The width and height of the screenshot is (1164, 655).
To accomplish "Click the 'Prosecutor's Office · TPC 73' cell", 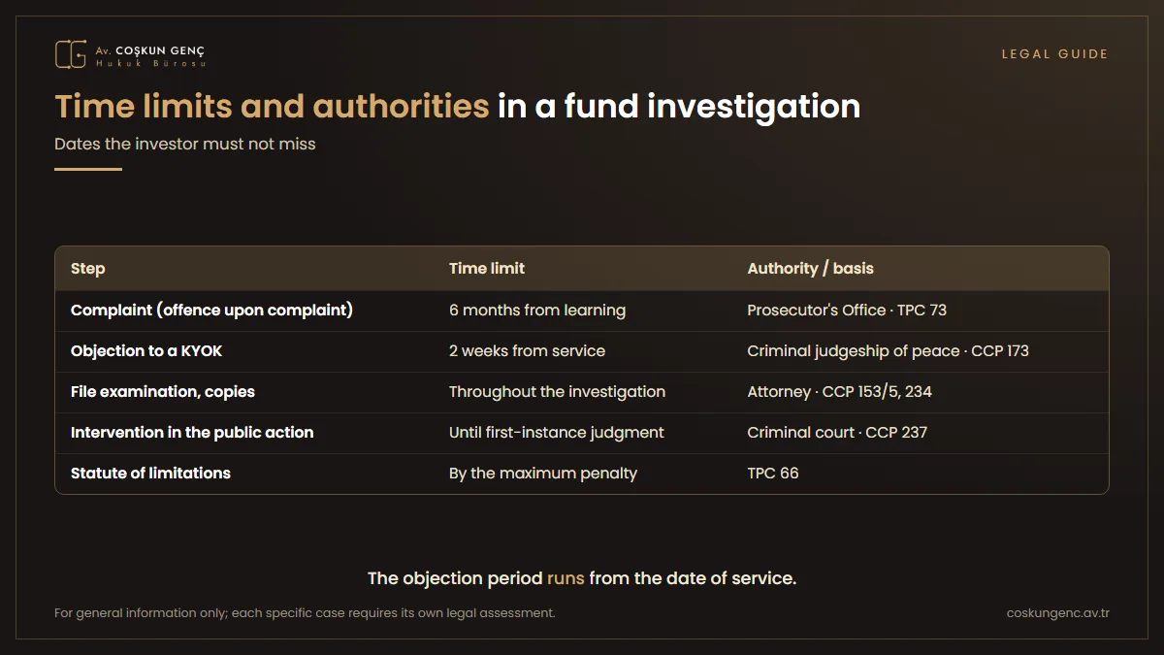I will 847,311.
